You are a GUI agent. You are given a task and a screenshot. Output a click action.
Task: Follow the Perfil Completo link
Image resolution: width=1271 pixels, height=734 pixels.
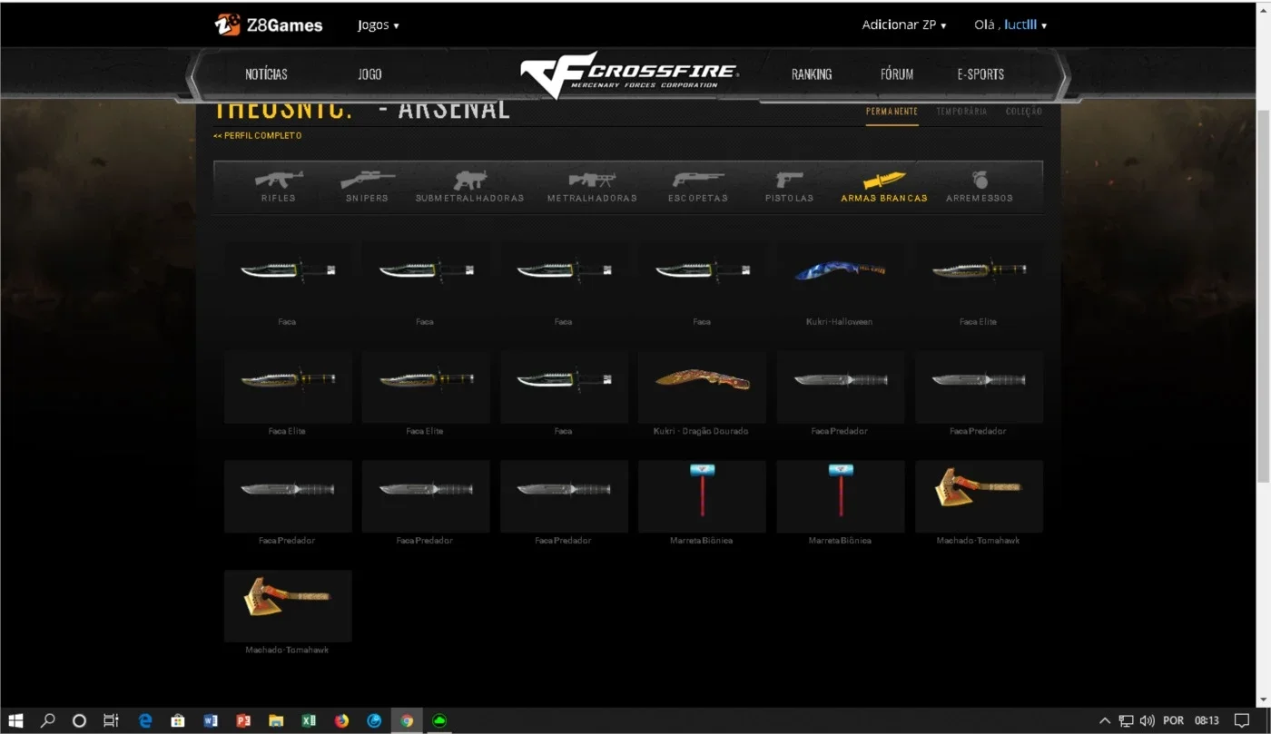(x=258, y=136)
